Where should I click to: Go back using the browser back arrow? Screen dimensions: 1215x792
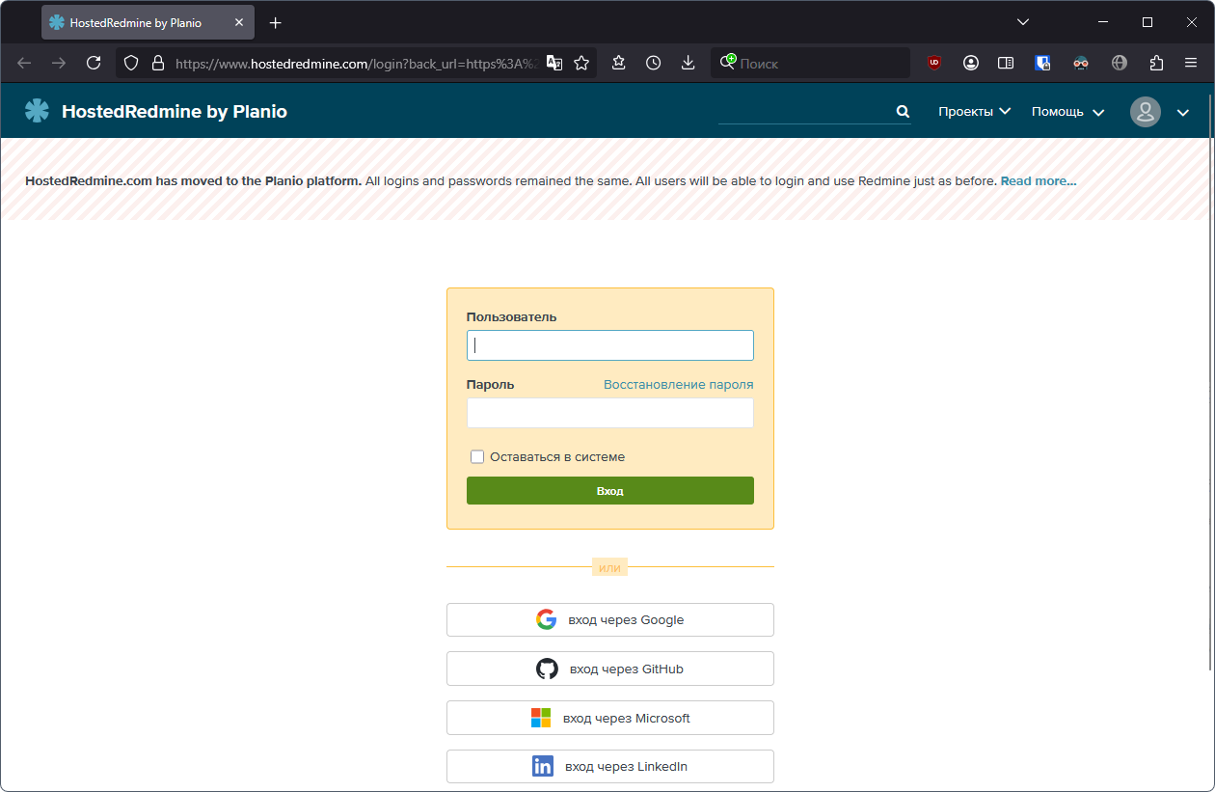pyautogui.click(x=24, y=63)
